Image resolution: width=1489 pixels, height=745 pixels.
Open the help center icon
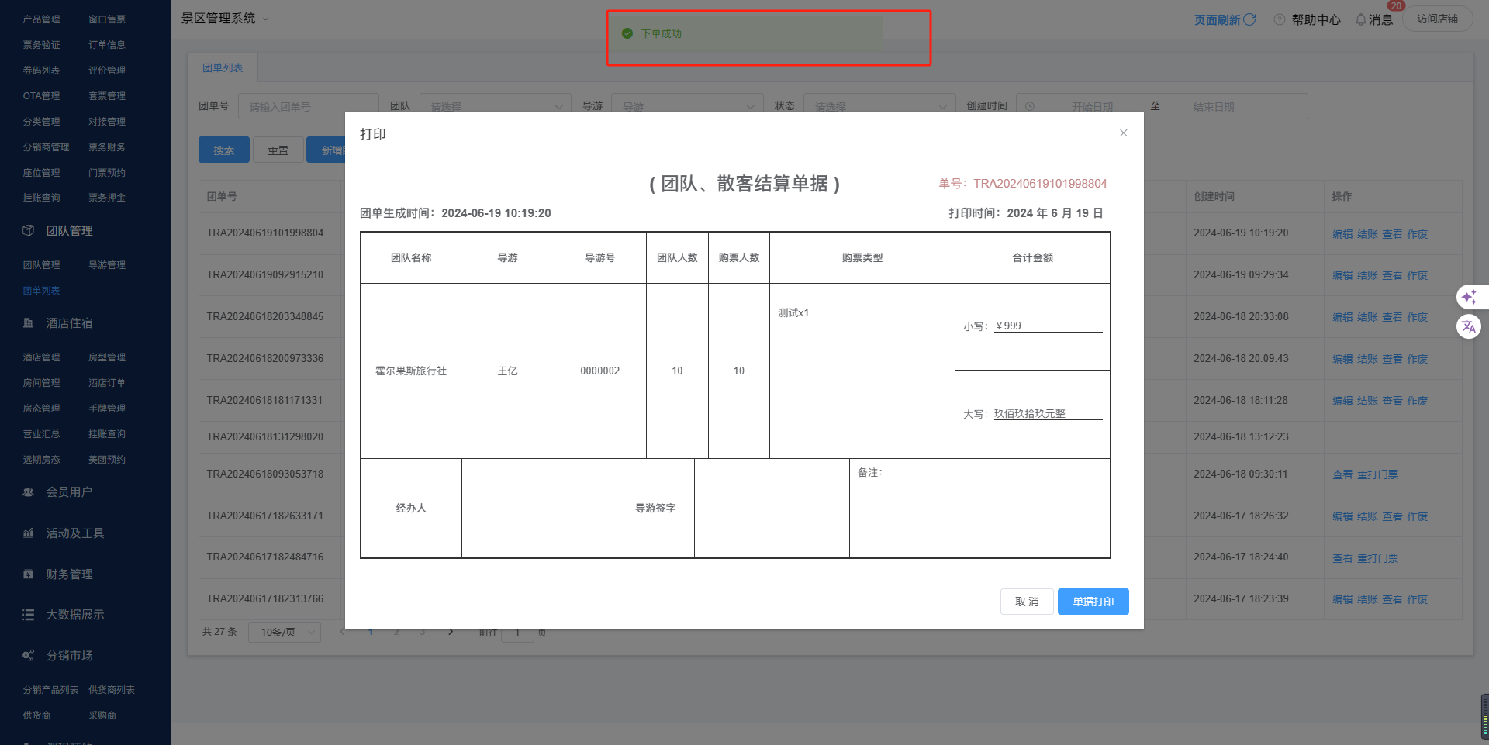pyautogui.click(x=1280, y=19)
